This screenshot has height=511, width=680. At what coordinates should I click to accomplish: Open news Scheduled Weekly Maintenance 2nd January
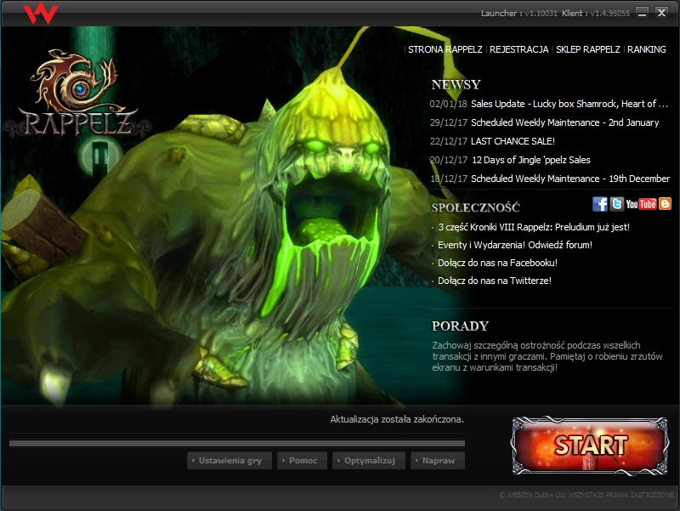pyautogui.click(x=564, y=122)
